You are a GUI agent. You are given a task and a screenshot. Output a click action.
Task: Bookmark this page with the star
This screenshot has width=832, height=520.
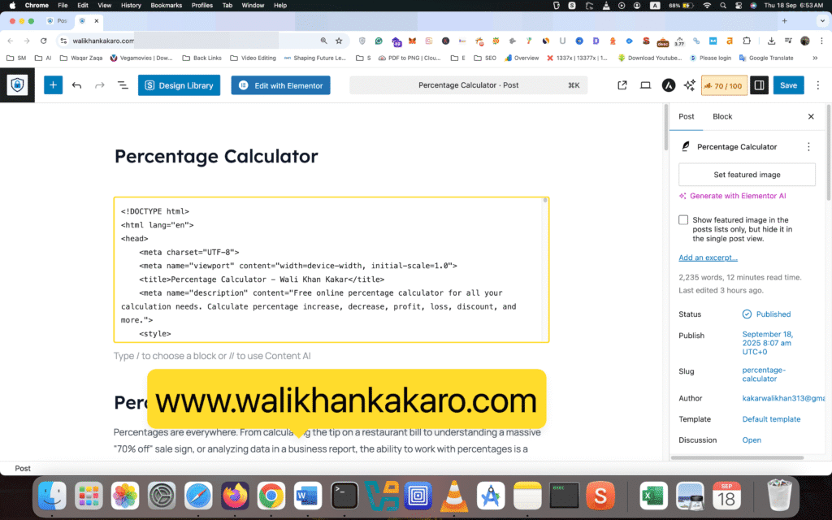[338, 39]
